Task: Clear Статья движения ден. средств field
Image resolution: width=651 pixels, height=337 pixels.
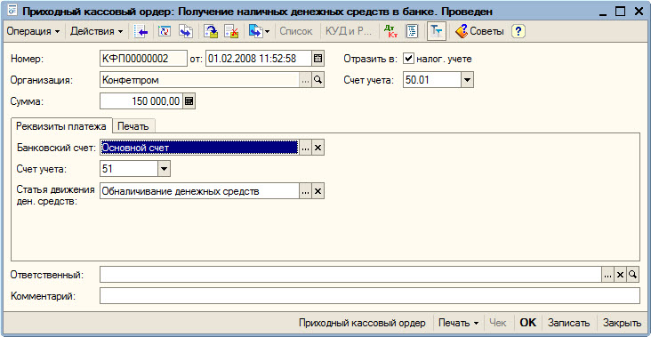Action: point(318,191)
